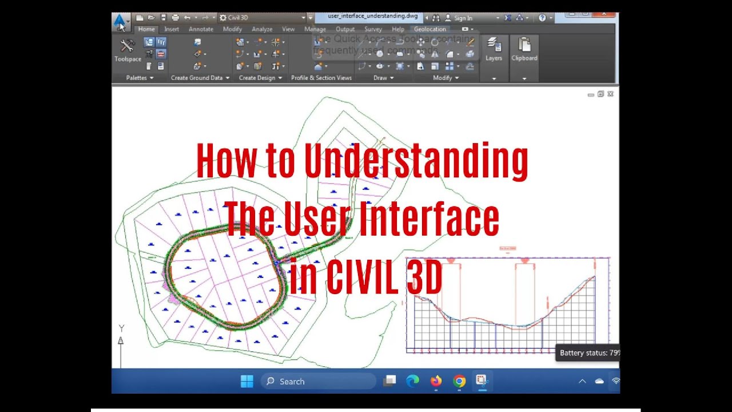Click the Task View icon on the taskbar
Screen dimensions: 732x412
coord(390,381)
